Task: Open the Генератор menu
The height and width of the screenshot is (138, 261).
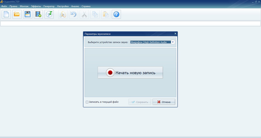Action: click(49, 6)
